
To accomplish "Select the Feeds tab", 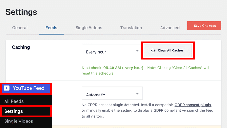I will coord(51,28).
